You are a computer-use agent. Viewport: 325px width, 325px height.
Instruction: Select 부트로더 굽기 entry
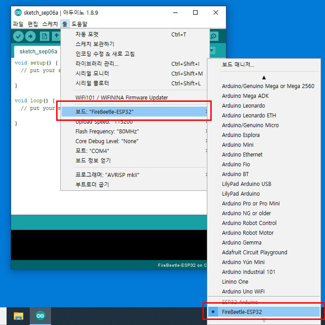click(x=134, y=185)
